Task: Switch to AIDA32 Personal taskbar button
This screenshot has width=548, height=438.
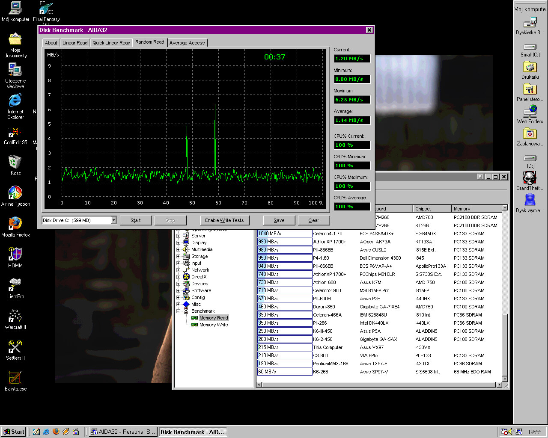Action: point(122,432)
